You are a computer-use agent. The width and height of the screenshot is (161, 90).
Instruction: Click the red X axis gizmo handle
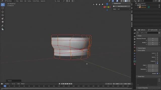pos(104,7)
